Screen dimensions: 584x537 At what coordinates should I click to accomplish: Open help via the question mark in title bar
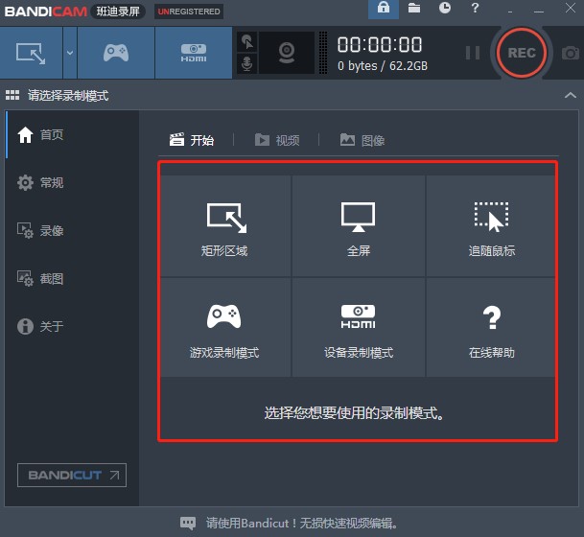(475, 8)
